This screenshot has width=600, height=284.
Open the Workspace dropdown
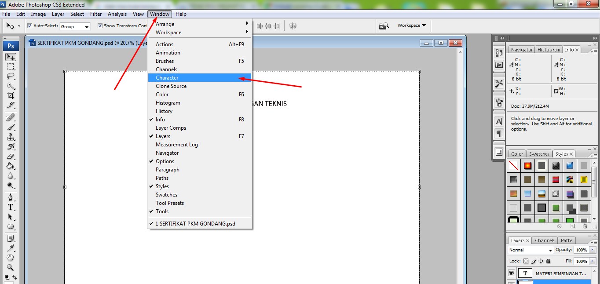tap(411, 25)
